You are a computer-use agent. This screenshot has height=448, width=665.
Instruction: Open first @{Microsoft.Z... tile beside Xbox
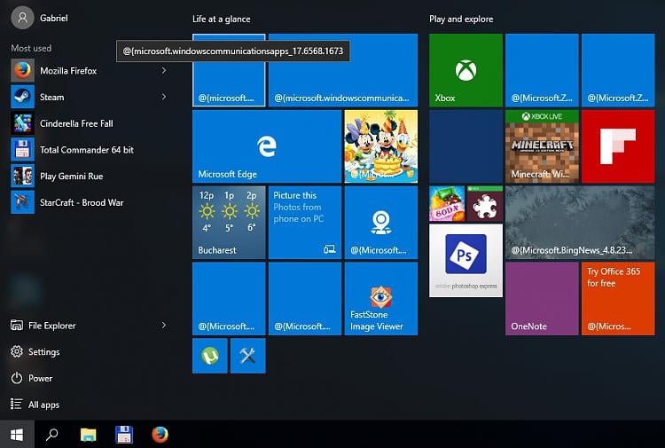pyautogui.click(x=542, y=70)
